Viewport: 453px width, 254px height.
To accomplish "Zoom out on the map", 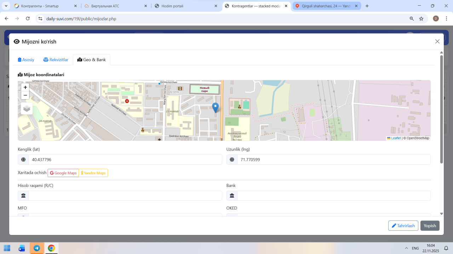I will click(25, 95).
